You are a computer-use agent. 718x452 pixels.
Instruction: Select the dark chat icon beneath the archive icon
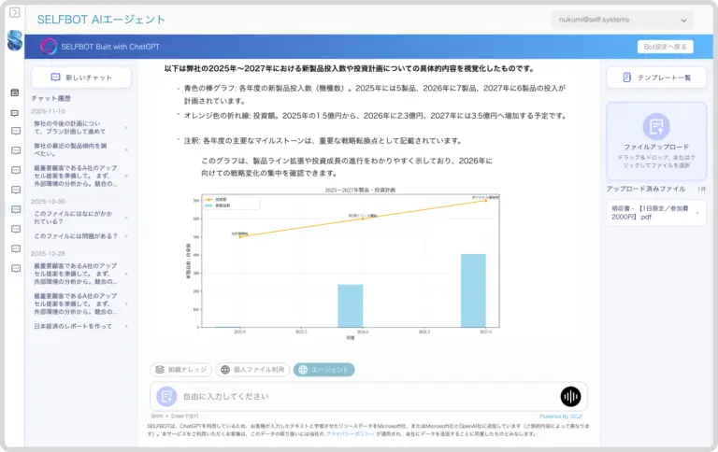[x=15, y=113]
